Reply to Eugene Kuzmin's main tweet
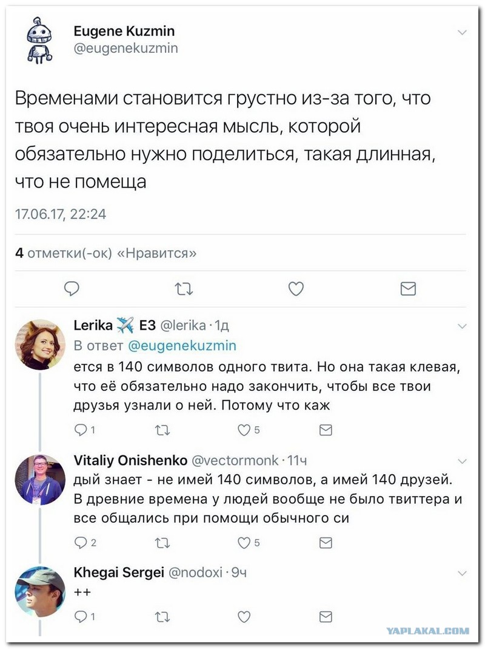 [72, 288]
